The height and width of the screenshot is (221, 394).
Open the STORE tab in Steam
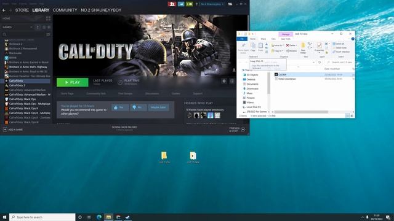click(x=22, y=10)
